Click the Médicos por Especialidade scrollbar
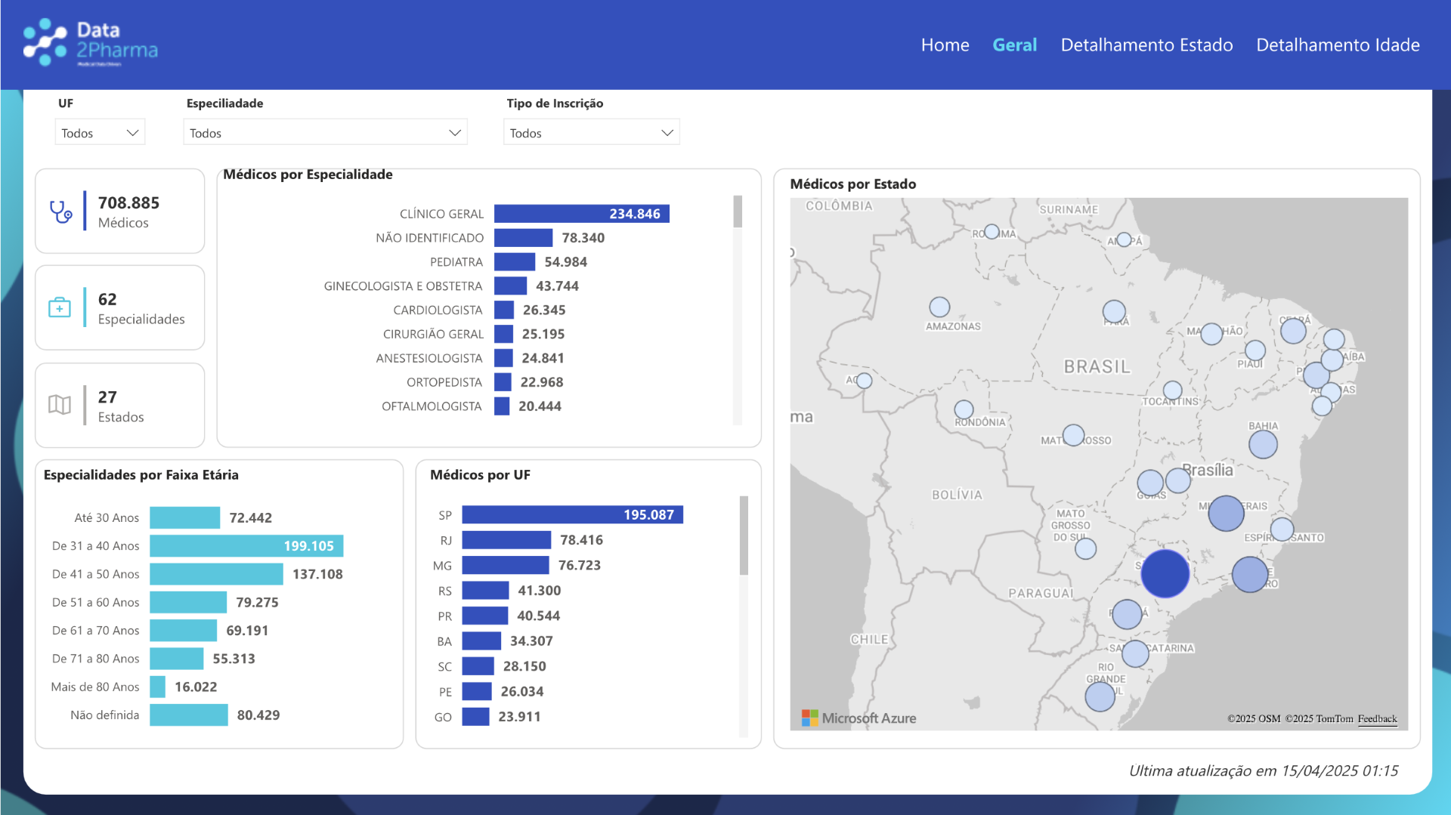 738,211
